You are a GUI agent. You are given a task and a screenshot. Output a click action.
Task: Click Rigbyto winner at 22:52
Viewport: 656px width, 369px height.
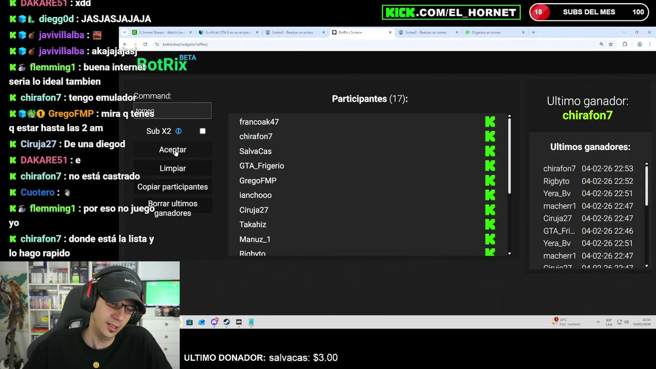(x=588, y=181)
